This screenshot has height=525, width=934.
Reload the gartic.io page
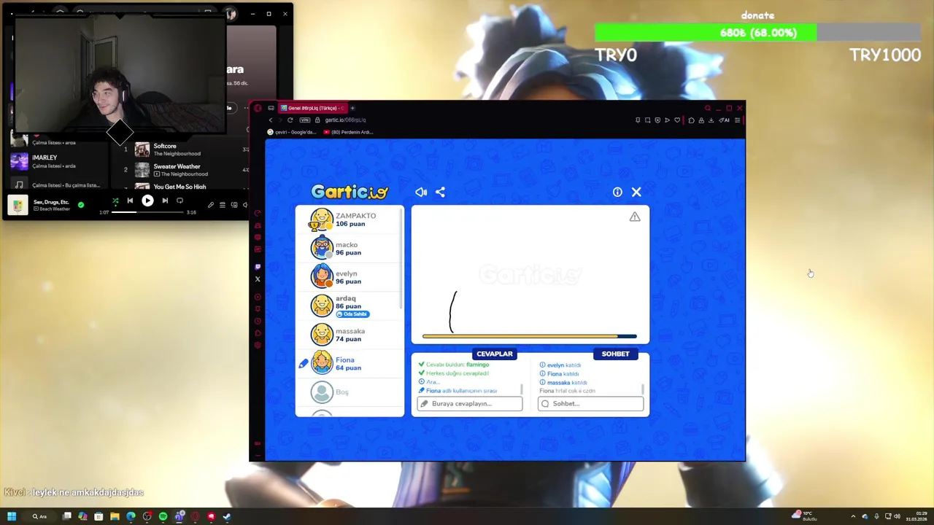coord(290,120)
